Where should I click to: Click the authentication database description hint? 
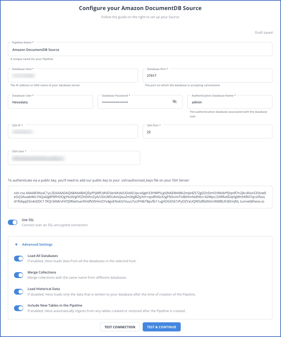coord(229,114)
